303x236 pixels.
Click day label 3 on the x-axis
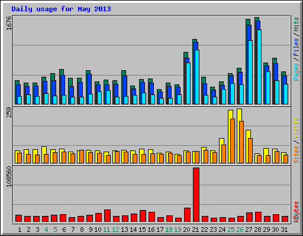coord(37,230)
